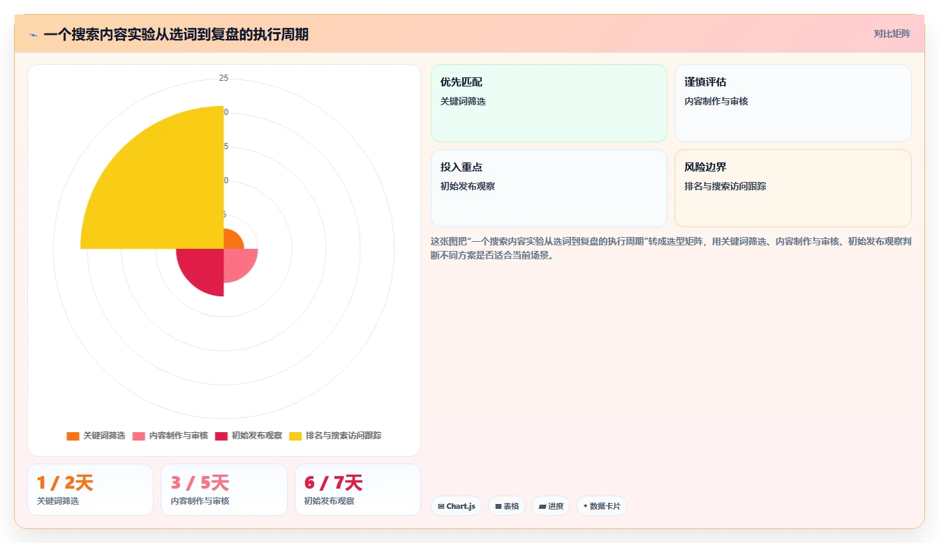Screen dimensions: 939x543
Task: Open the 6 / 7天 stat card
Action: coord(357,489)
